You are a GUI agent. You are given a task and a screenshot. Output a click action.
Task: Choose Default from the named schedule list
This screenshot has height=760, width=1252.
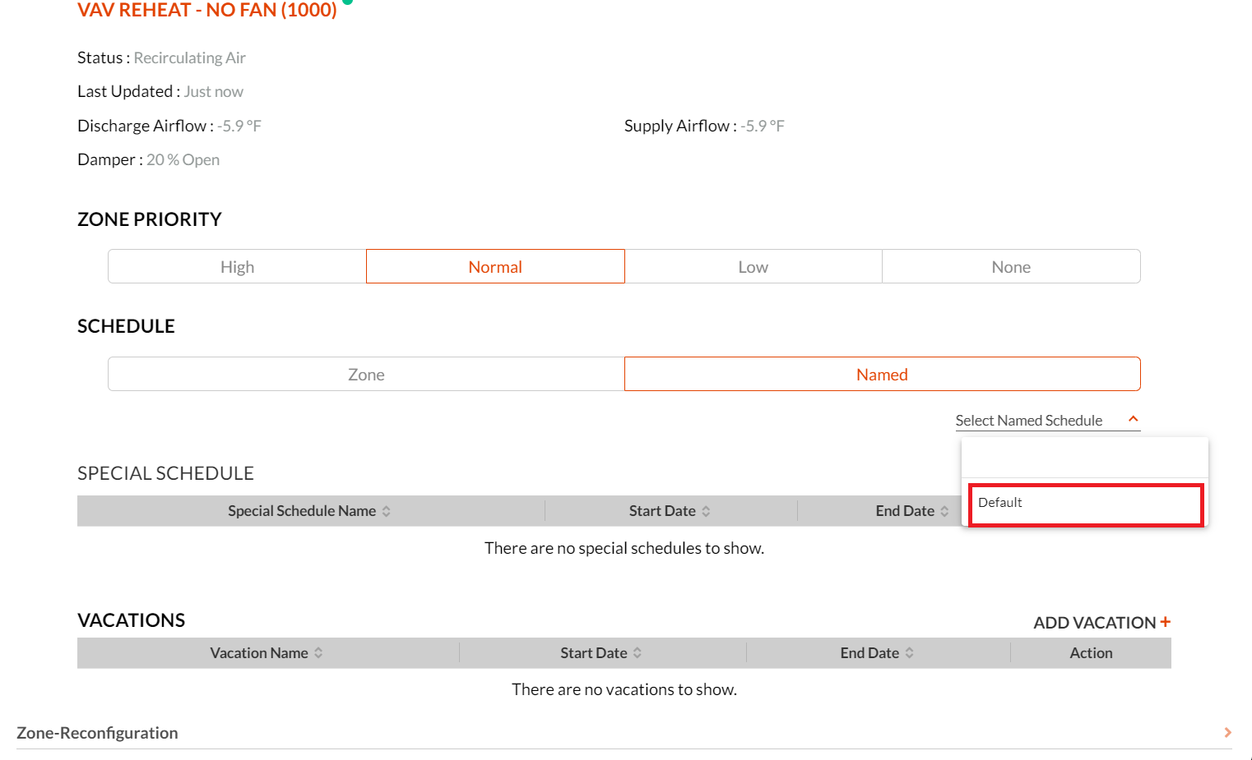tap(1085, 504)
